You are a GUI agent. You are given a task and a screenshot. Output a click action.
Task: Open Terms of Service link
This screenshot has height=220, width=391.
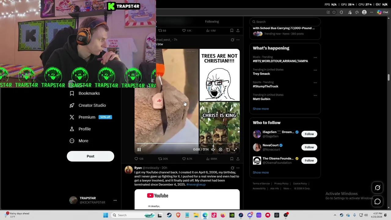261,184
